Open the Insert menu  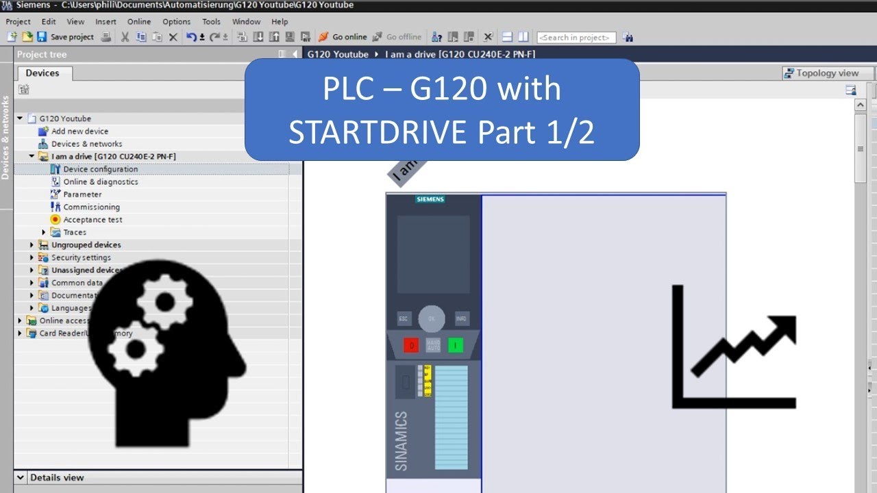(x=106, y=21)
